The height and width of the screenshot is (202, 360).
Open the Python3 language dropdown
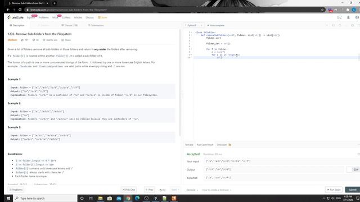193,25
